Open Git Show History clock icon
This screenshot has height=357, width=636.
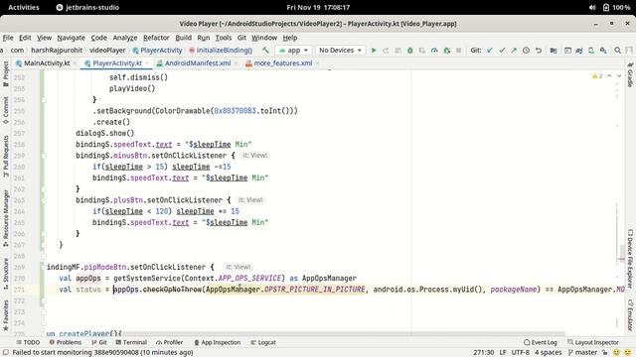coord(526,51)
